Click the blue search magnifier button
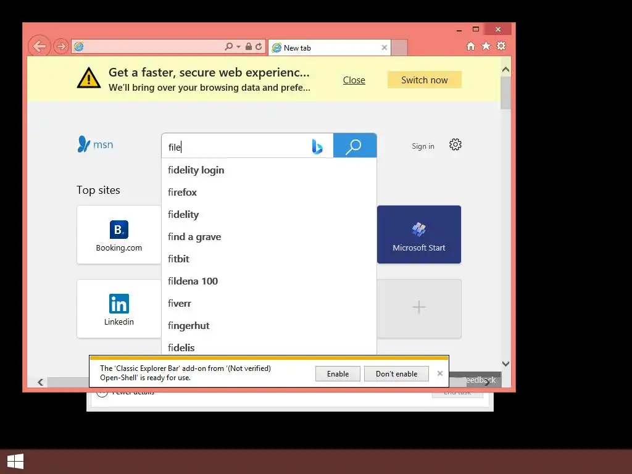The width and height of the screenshot is (632, 474). pyautogui.click(x=355, y=146)
